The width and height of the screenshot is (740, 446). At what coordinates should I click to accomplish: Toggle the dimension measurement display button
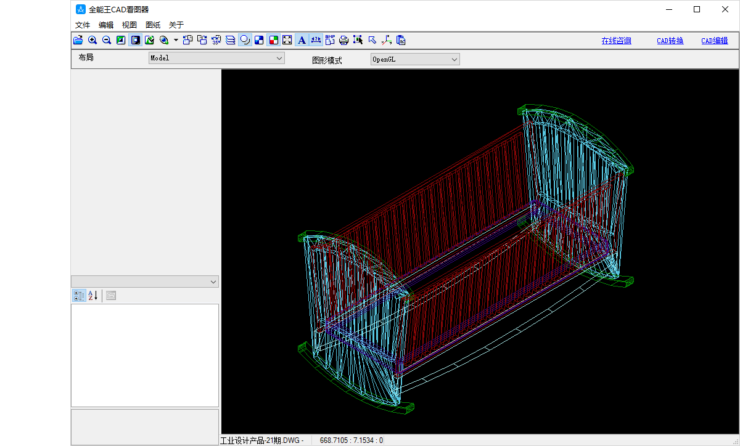316,41
